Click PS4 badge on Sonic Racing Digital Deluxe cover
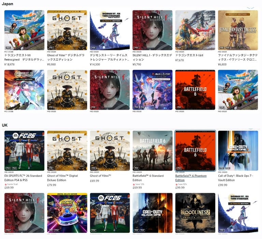Viewport: 262px width, 239px height. click(x=57, y=230)
